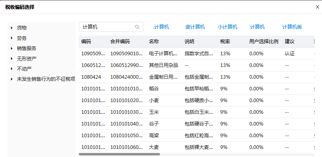The width and height of the screenshot is (322, 157).
Task: Click description 包括白玉米...
Action: [x=199, y=112]
